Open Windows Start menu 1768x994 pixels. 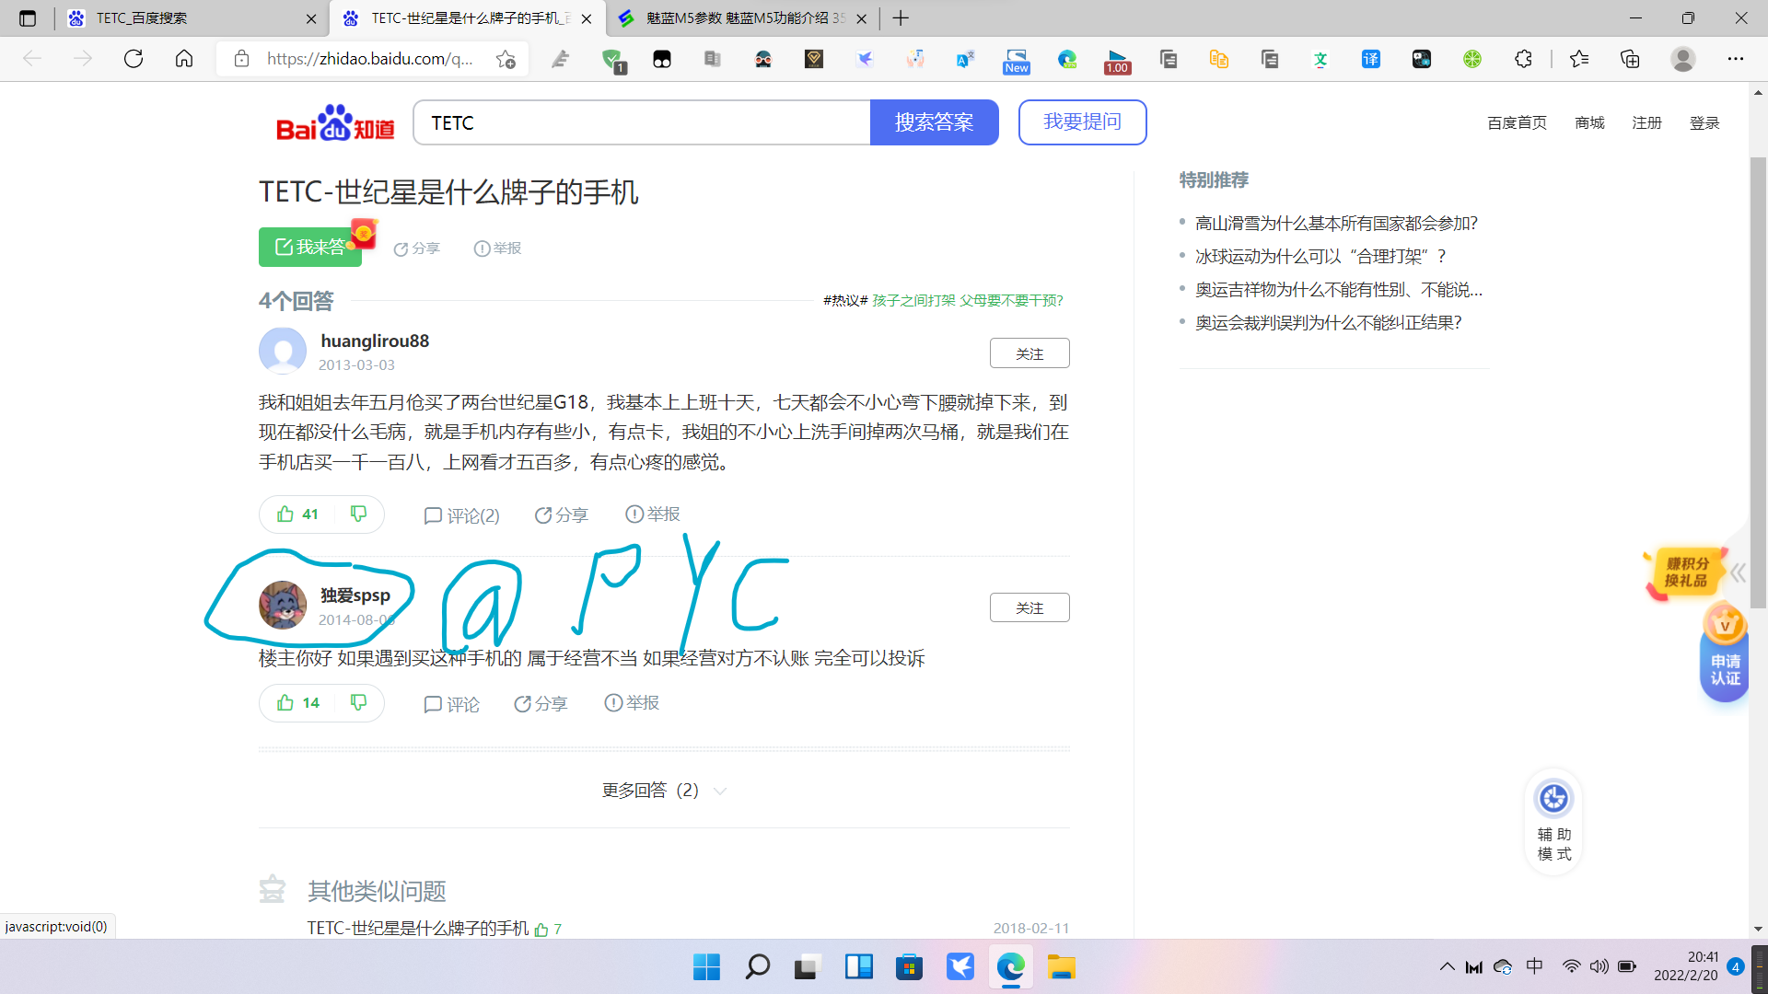[x=706, y=967]
